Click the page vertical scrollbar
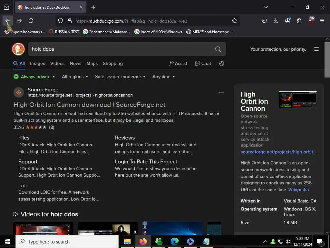330x248 pixels. point(327,60)
